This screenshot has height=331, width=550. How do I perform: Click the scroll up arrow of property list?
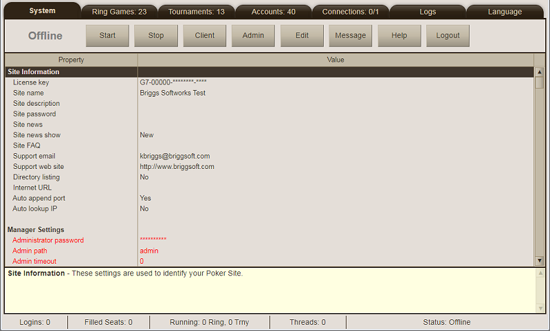tap(539, 72)
